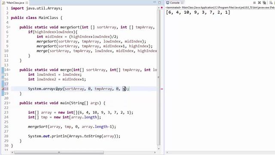Click the sortArray argument in arraycopy call
Viewport: 275px width, 155px height.
pos(74,89)
